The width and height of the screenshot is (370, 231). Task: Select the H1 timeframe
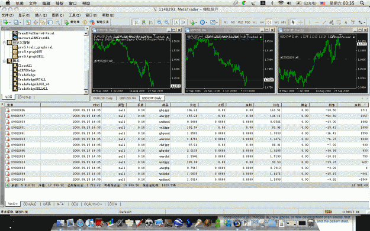pyautogui.click(x=255, y=22)
